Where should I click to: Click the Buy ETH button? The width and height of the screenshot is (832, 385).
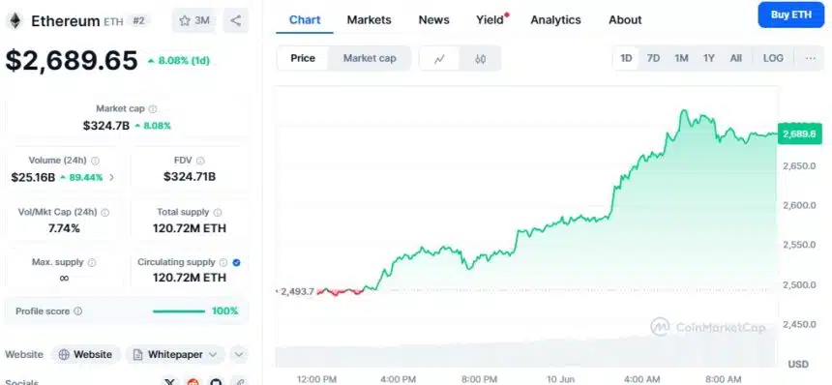[790, 15]
